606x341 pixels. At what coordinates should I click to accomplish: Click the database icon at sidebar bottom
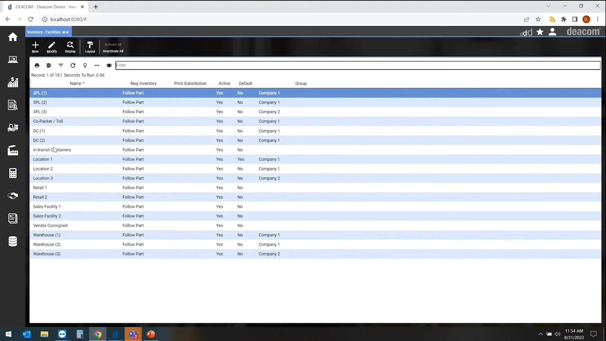click(x=13, y=241)
